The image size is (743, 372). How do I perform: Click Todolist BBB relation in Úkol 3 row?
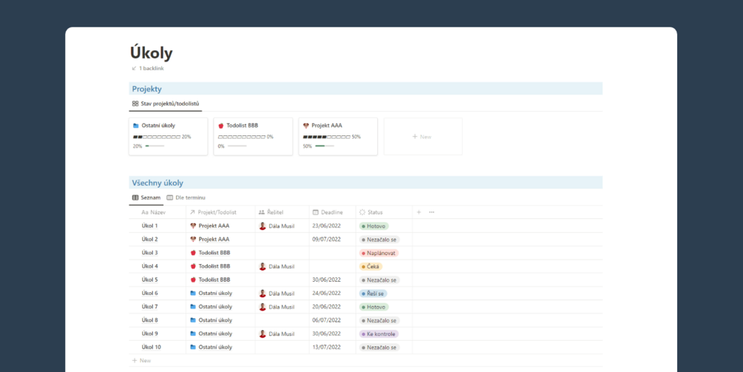210,253
